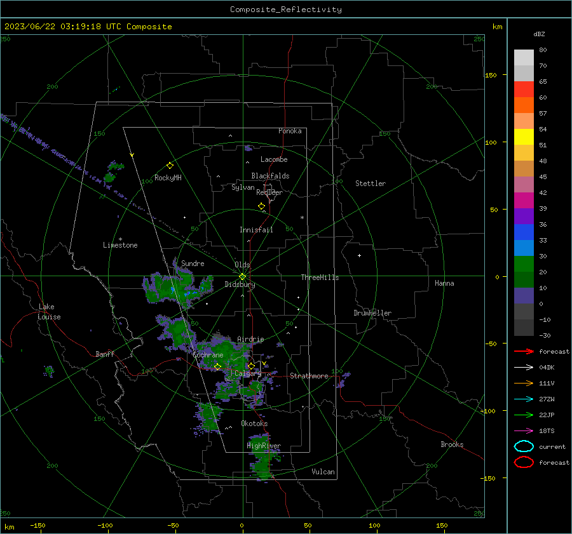Click the Airdrie label
Viewport: 572px width, 534px height.
click(x=250, y=339)
